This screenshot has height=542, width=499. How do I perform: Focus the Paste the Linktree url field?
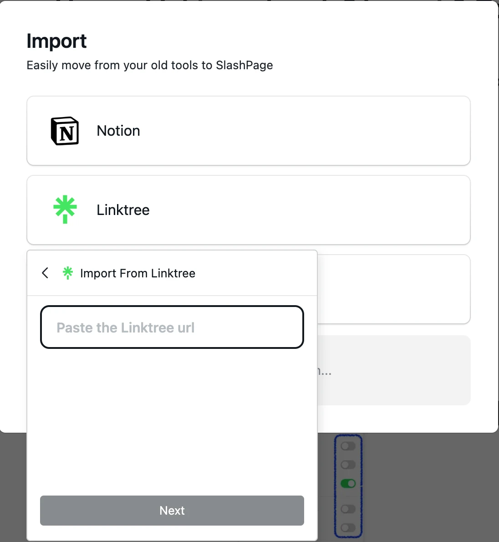tap(172, 327)
